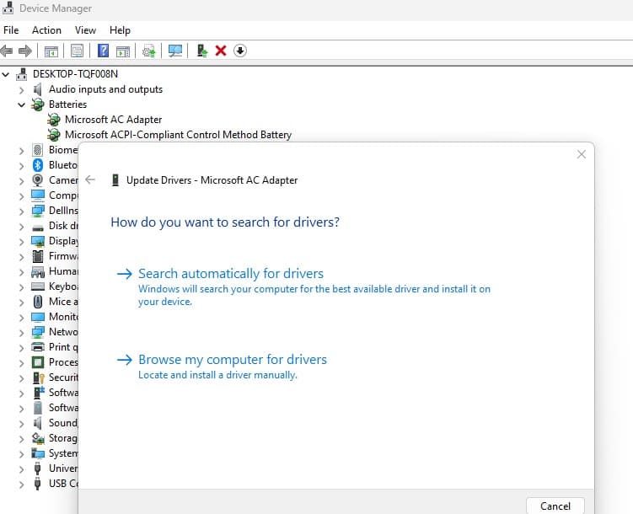The width and height of the screenshot is (633, 514).
Task: Click the Batteries category icon
Action: coord(38,104)
